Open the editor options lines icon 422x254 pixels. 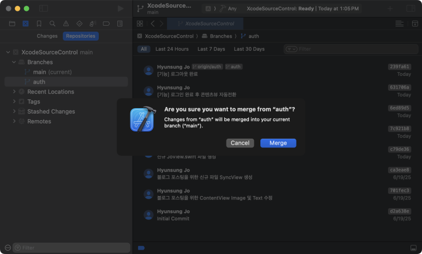point(400,23)
